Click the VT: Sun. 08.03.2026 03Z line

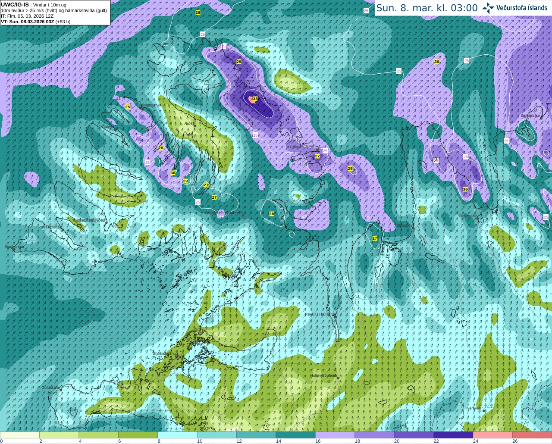[x=36, y=21]
